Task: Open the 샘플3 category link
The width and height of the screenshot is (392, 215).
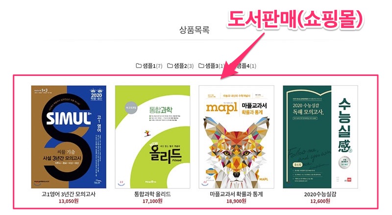Action: click(214, 66)
